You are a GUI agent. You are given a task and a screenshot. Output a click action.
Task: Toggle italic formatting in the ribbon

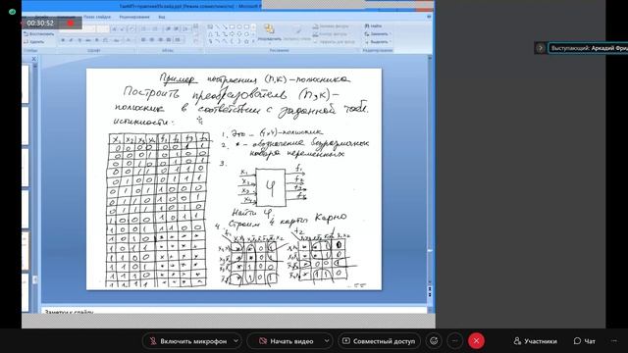click(71, 40)
